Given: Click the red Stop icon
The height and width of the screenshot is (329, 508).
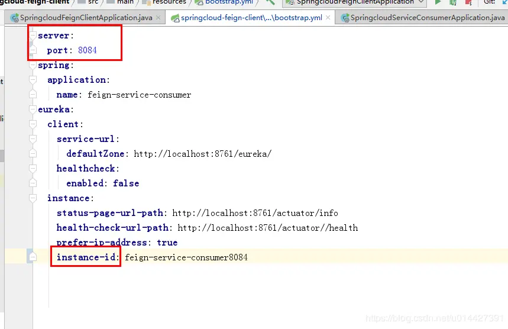Looking at the screenshot, I should click(468, 2).
